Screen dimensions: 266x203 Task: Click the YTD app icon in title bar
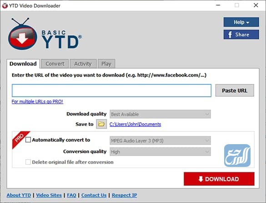(x=5, y=5)
